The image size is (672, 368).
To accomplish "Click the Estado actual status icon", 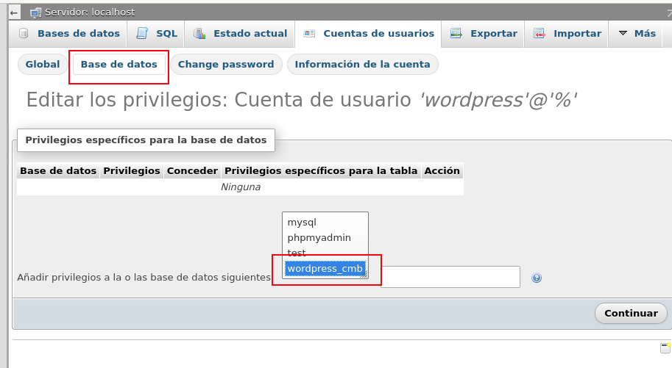I will (199, 34).
